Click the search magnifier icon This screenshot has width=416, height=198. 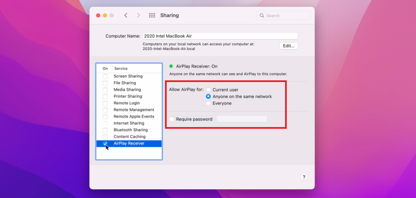click(262, 15)
